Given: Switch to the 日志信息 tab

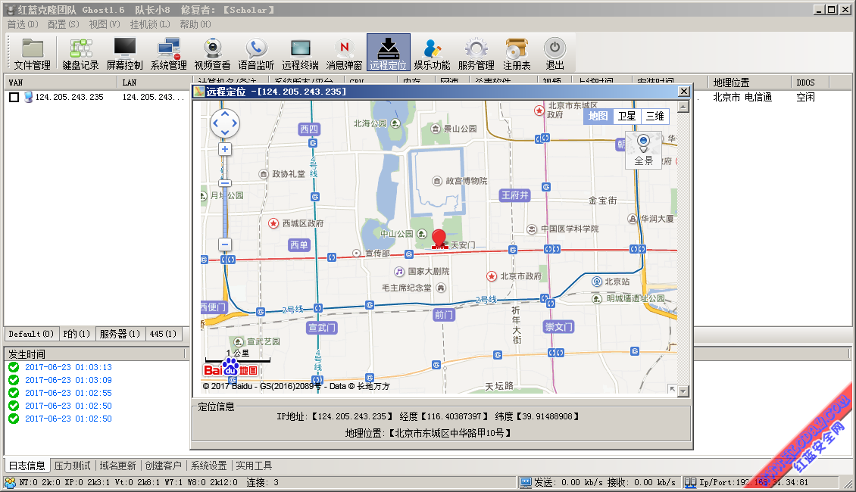Looking at the screenshot, I should point(27,466).
